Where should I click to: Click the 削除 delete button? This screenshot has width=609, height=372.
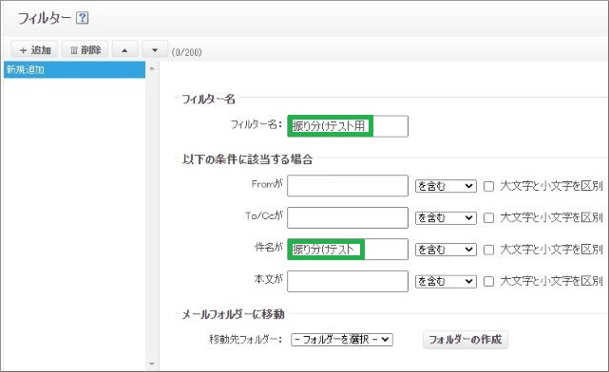coord(86,49)
